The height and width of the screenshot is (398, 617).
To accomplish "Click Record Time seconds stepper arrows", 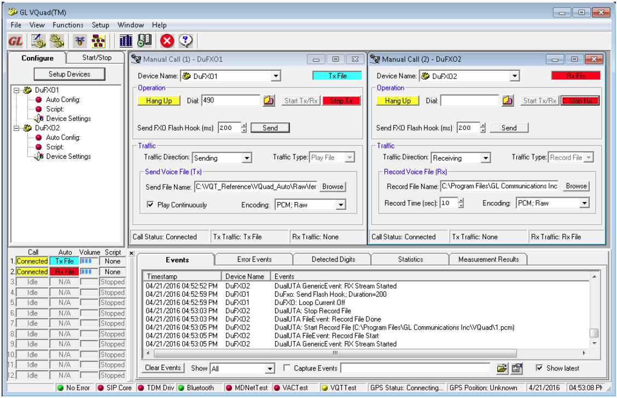I will click(461, 203).
